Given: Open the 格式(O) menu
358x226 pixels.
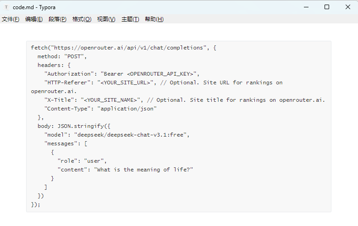Looking at the screenshot, I should click(82, 19).
